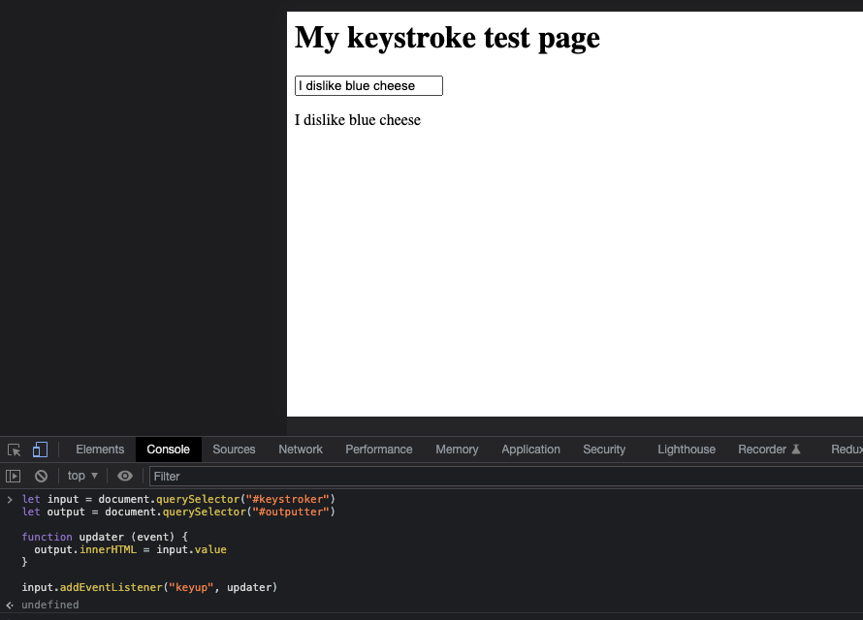Click the experiment flask beside Recorder
Screen dimensions: 863x620
click(797, 449)
